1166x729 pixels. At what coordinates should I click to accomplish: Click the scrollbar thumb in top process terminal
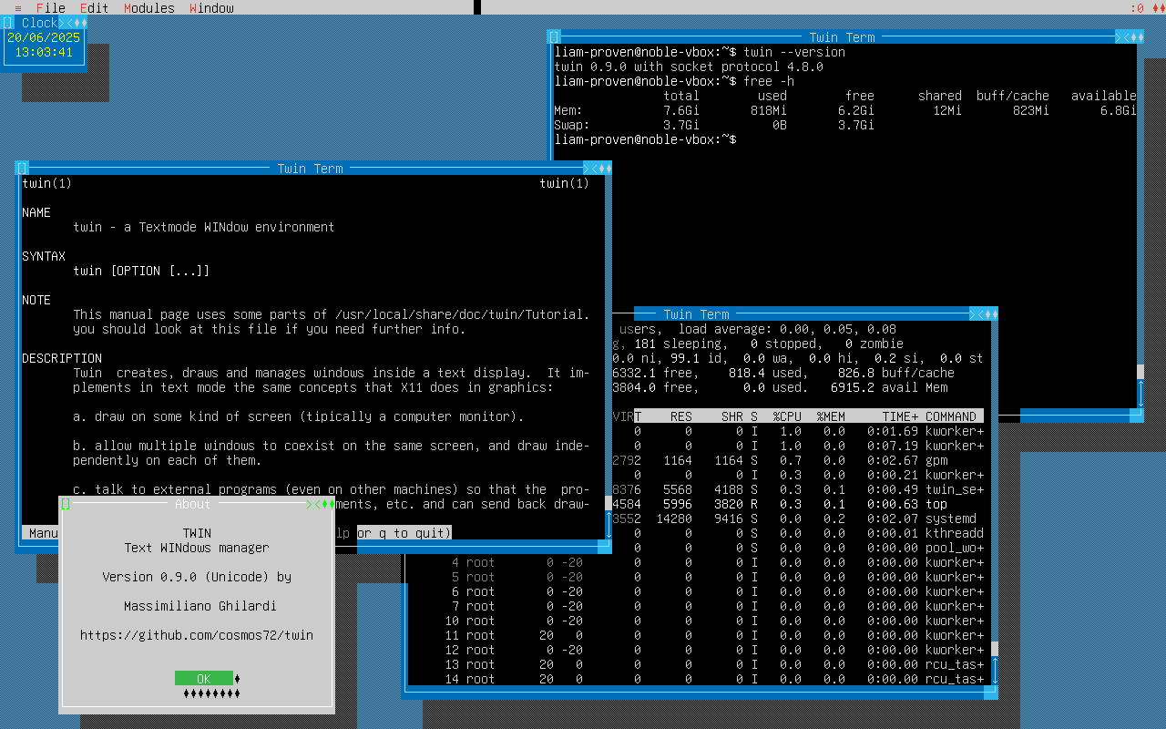tap(995, 649)
